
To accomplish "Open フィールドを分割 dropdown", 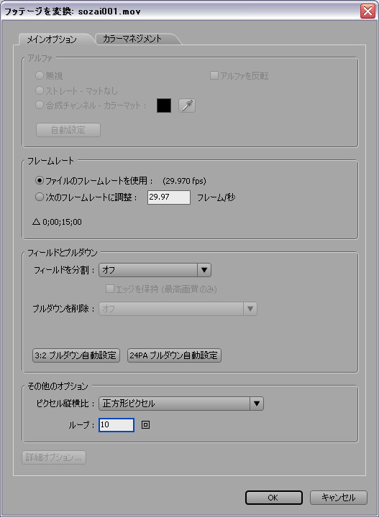I will pos(155,270).
